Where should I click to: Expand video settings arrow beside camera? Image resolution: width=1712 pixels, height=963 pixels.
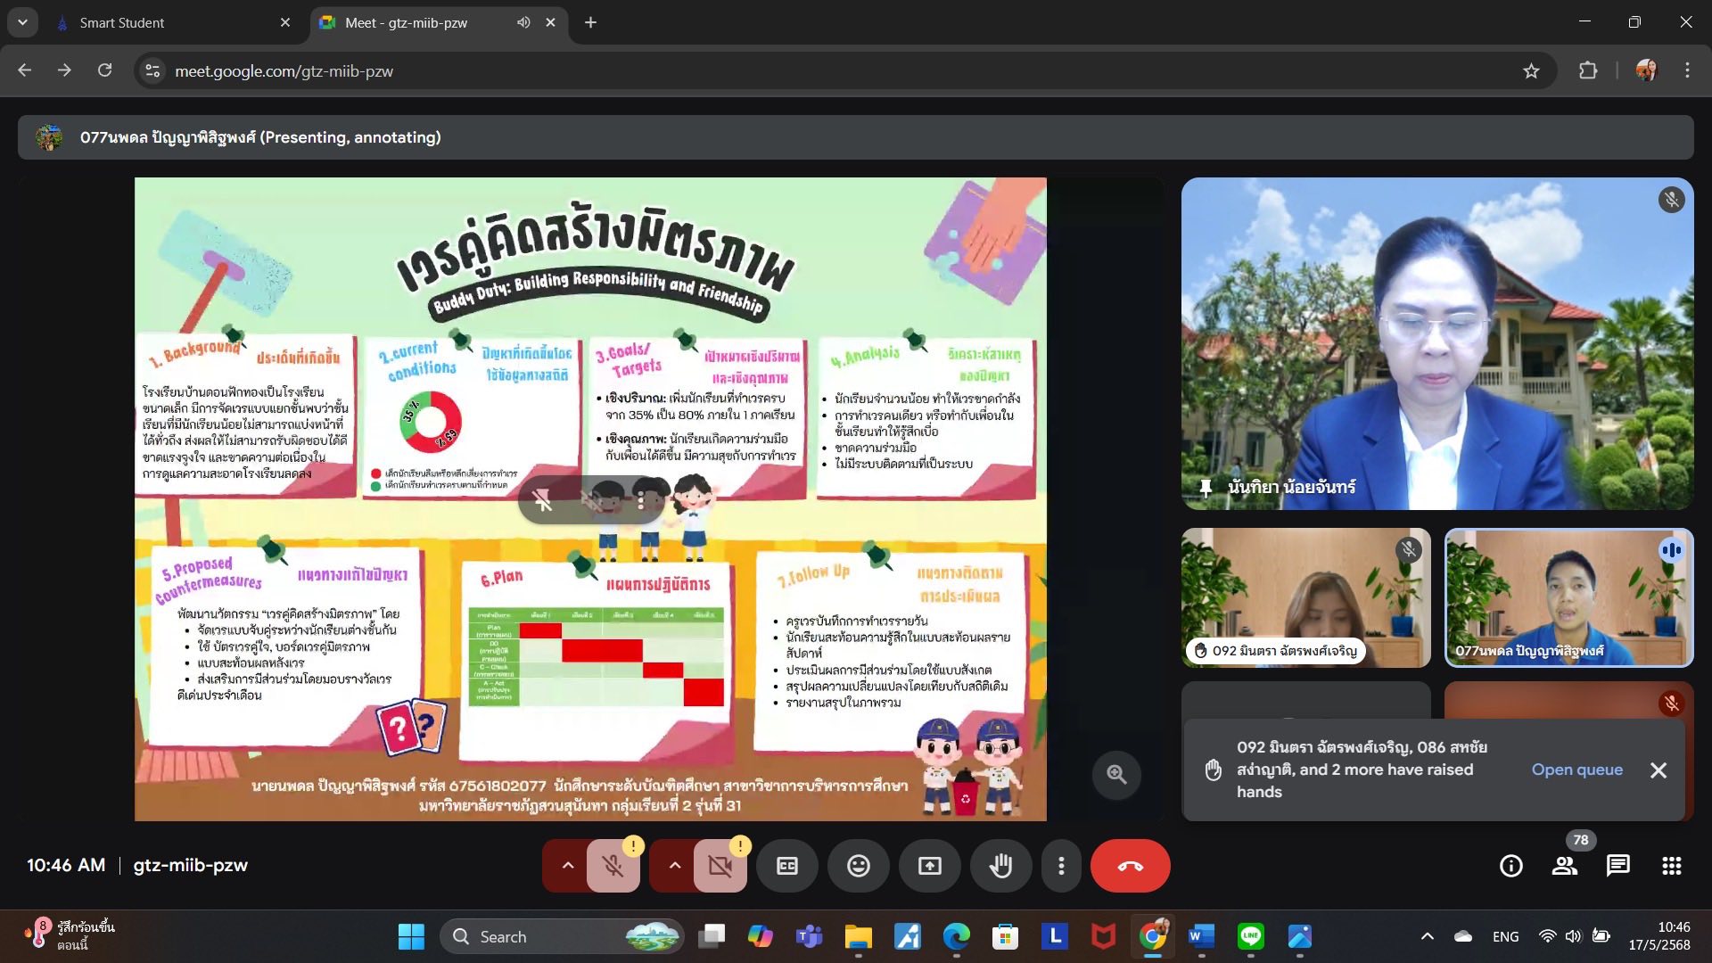[x=674, y=866]
